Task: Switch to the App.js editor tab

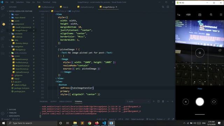Action: [x=64, y=7]
